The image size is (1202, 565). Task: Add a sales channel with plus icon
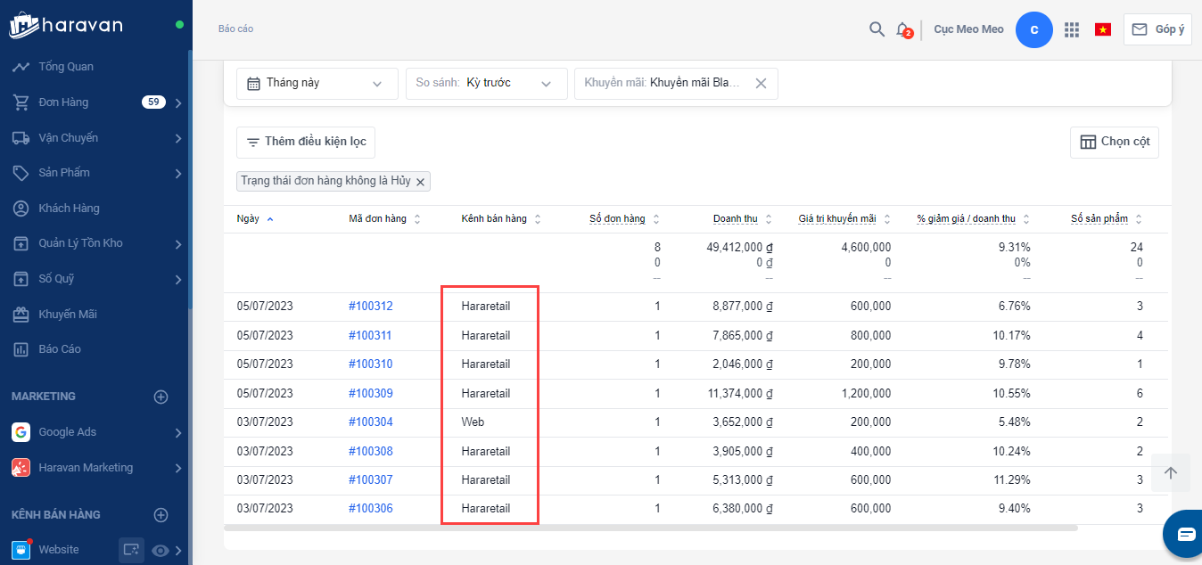click(161, 515)
